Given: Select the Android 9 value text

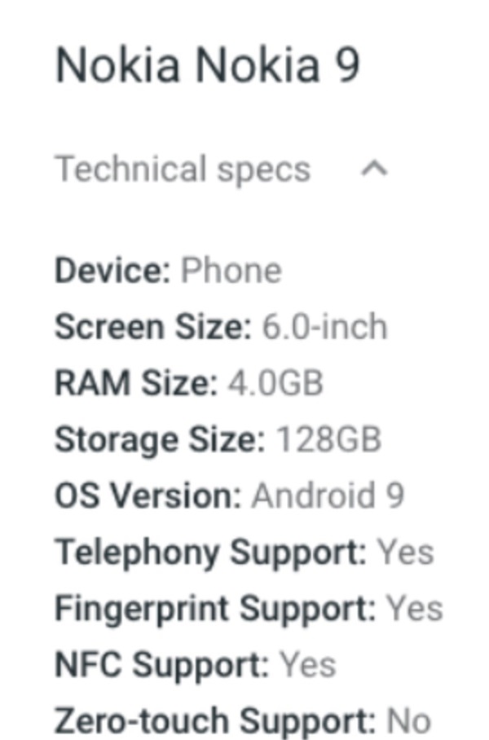Looking at the screenshot, I should tap(328, 494).
